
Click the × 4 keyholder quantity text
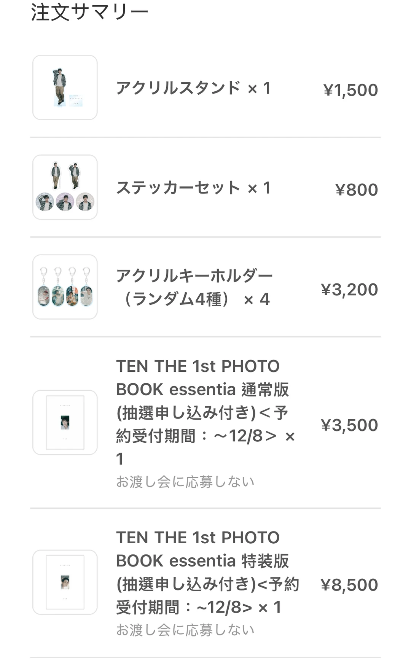point(257,299)
